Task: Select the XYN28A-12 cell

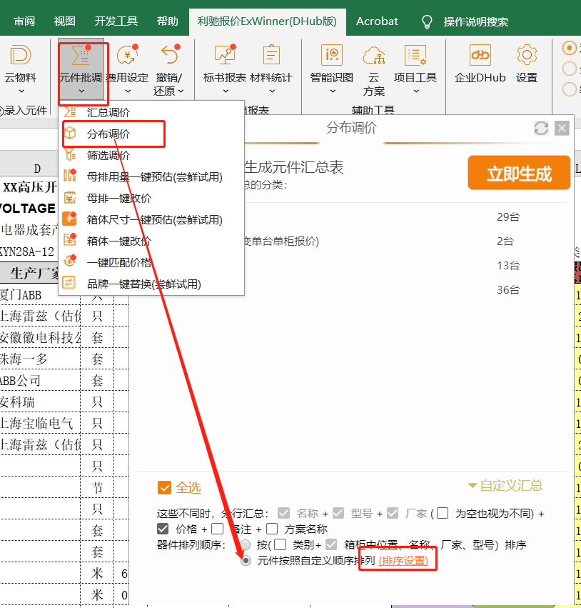Action: [x=29, y=251]
